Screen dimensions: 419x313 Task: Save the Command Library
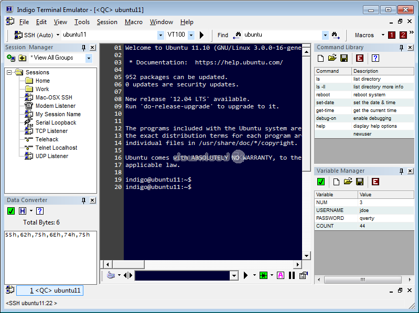[x=344, y=58]
